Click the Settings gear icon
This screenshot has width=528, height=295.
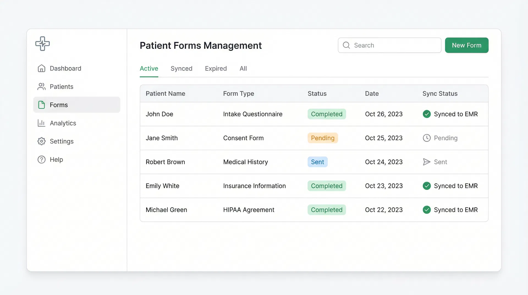click(x=41, y=141)
